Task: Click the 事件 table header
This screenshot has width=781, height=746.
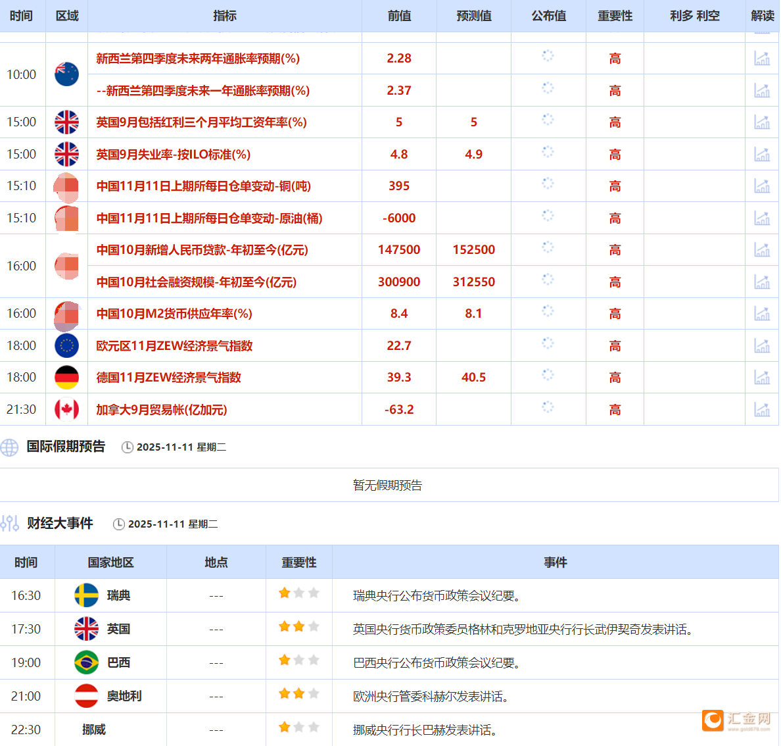Action: tap(556, 562)
